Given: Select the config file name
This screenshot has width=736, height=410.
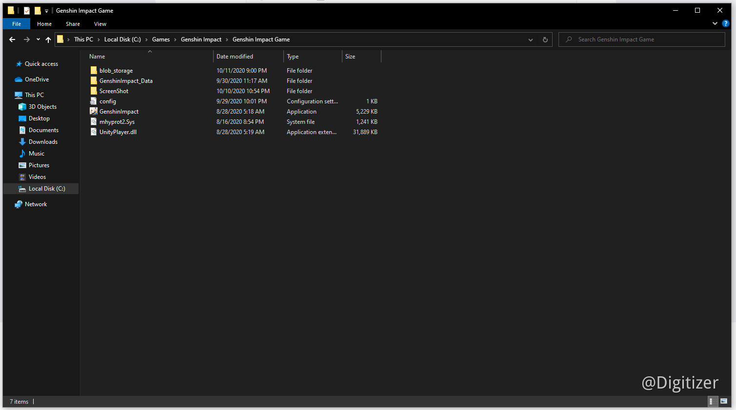Looking at the screenshot, I should click(x=108, y=101).
